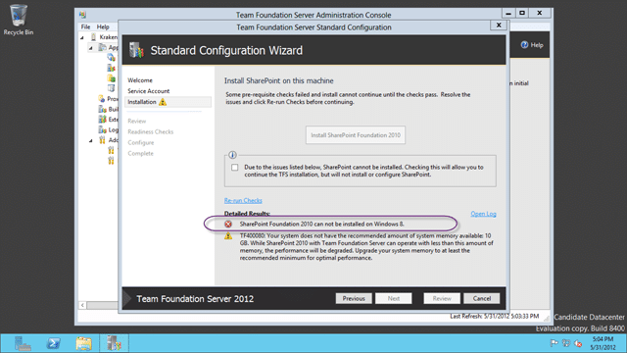
Task: Click the Next button
Action: [x=394, y=298]
